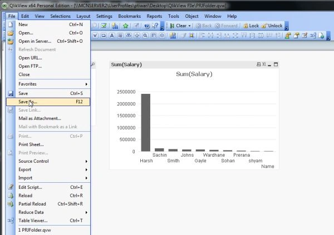This screenshot has width=334, height=235.
Task: Click the Quick Chart wizard icon in top toolbar
Action: point(115,26)
